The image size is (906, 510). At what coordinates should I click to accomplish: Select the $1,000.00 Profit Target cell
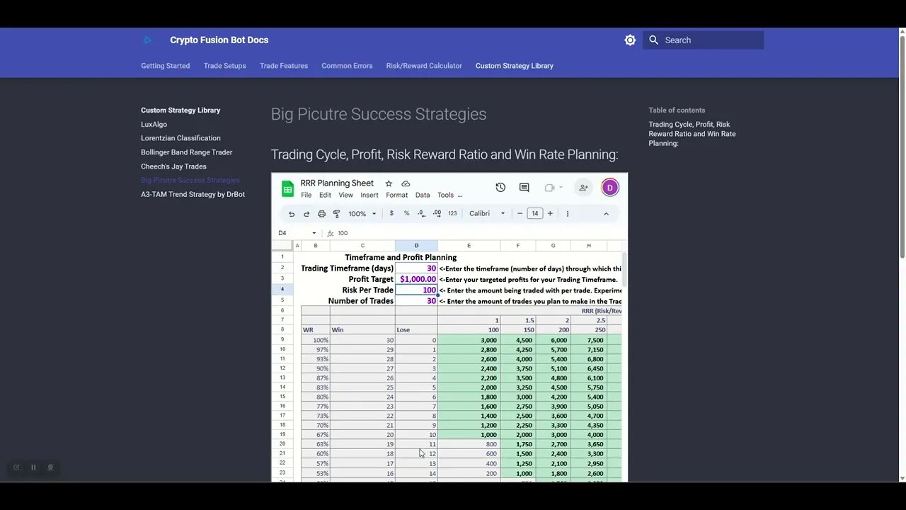pyautogui.click(x=416, y=279)
